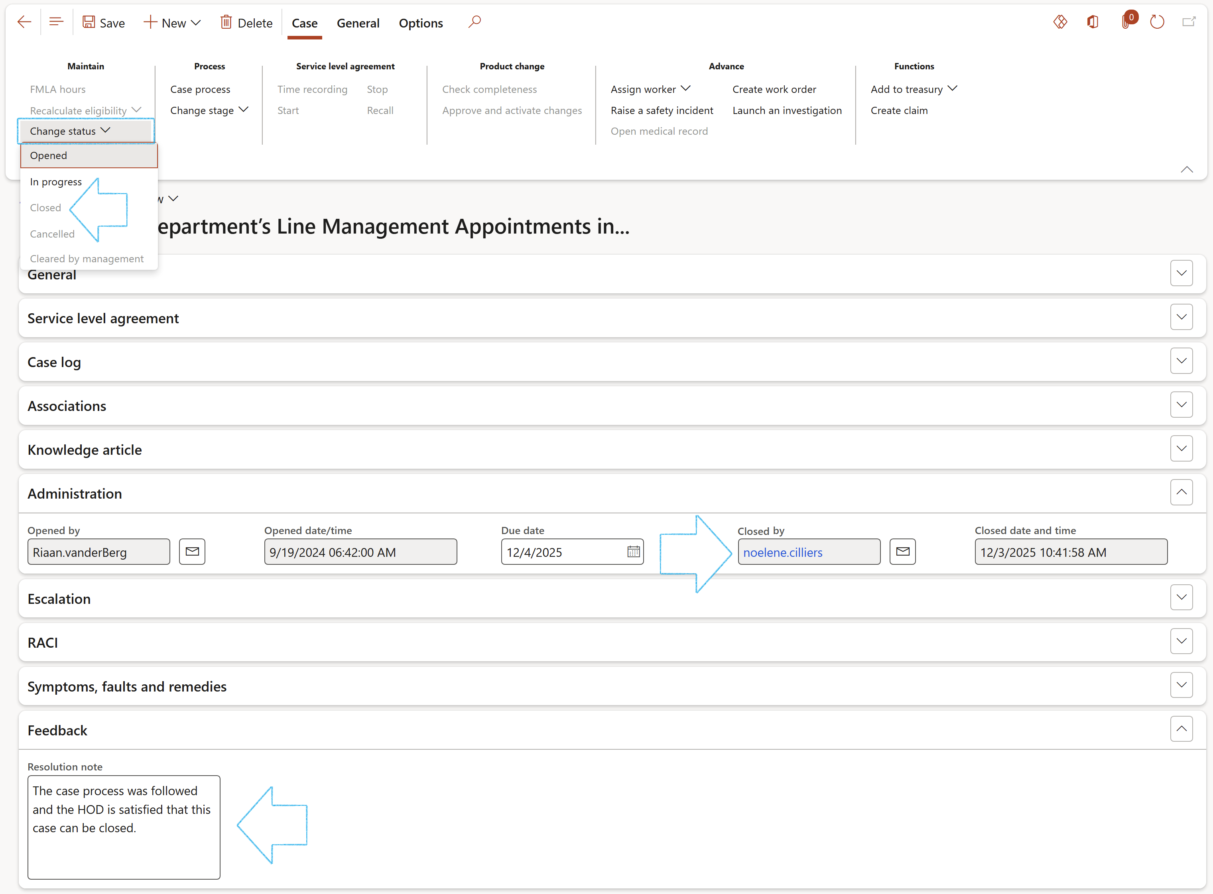The image size is (1213, 894).
Task: Open the Office app icon
Action: (x=1093, y=22)
